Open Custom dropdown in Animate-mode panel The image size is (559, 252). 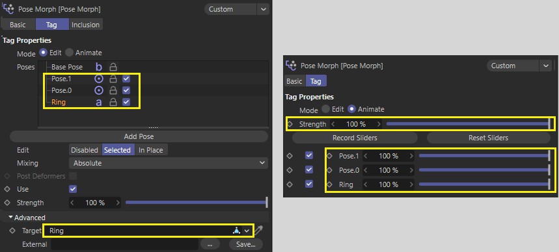(x=513, y=66)
